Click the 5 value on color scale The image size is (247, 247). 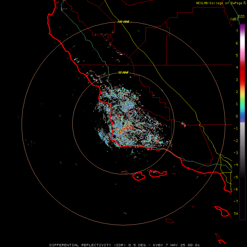coord(237,55)
